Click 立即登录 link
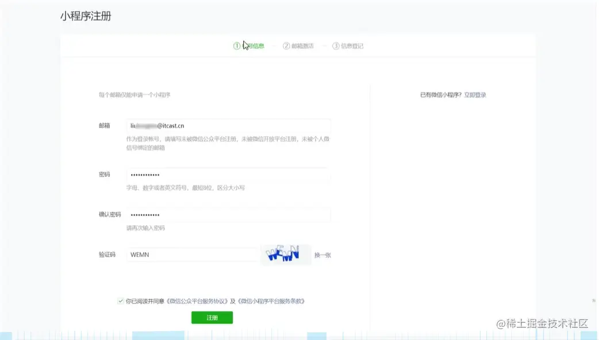This screenshot has height=340, width=599. [x=475, y=95]
